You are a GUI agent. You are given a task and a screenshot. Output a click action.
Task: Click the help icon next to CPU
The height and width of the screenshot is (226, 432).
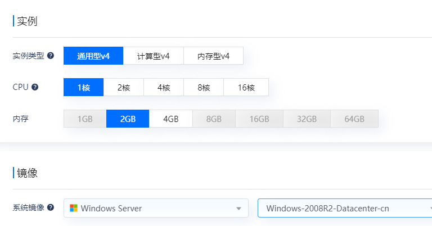[35, 87]
